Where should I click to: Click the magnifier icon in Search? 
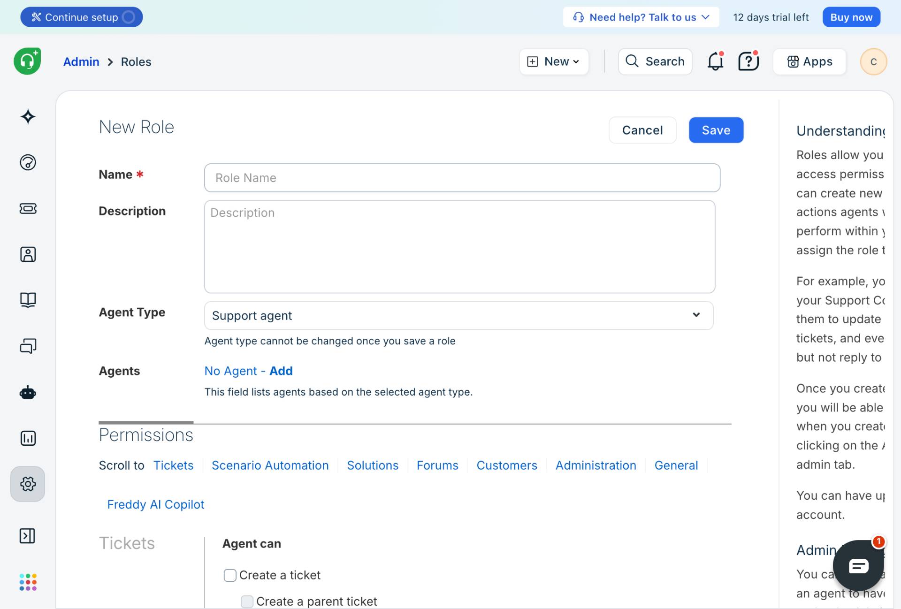632,61
